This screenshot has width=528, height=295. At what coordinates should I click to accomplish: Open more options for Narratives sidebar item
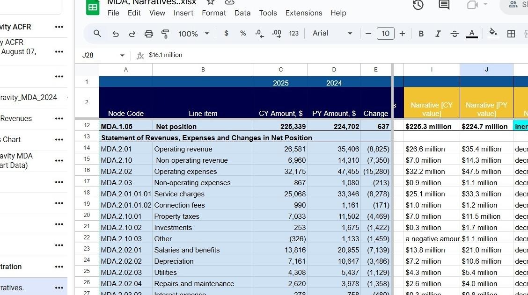[59, 288]
